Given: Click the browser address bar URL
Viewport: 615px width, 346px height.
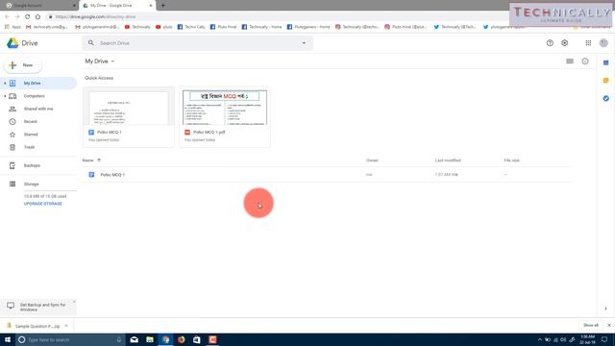Looking at the screenshot, I should (95, 17).
